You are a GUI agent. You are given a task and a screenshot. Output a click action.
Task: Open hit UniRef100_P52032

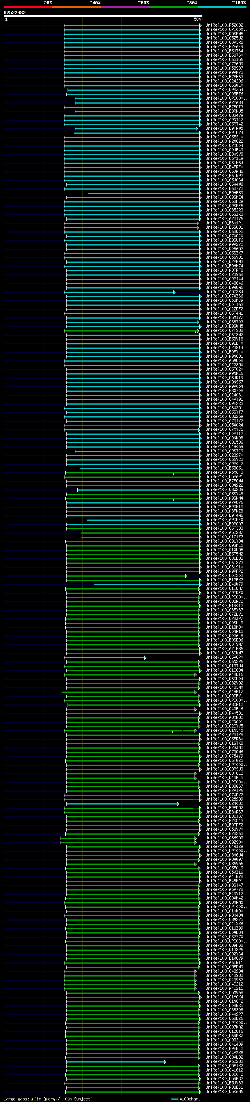(224, 25)
